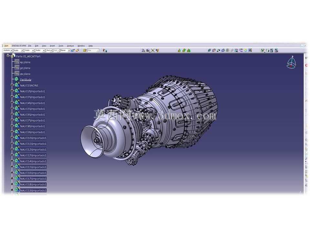Click the icon right of the filter box
This screenshot has height=232, width=310.
click(105, 51)
